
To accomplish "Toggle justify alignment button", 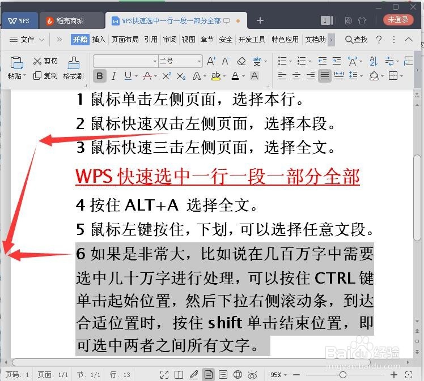I will click(x=324, y=76).
